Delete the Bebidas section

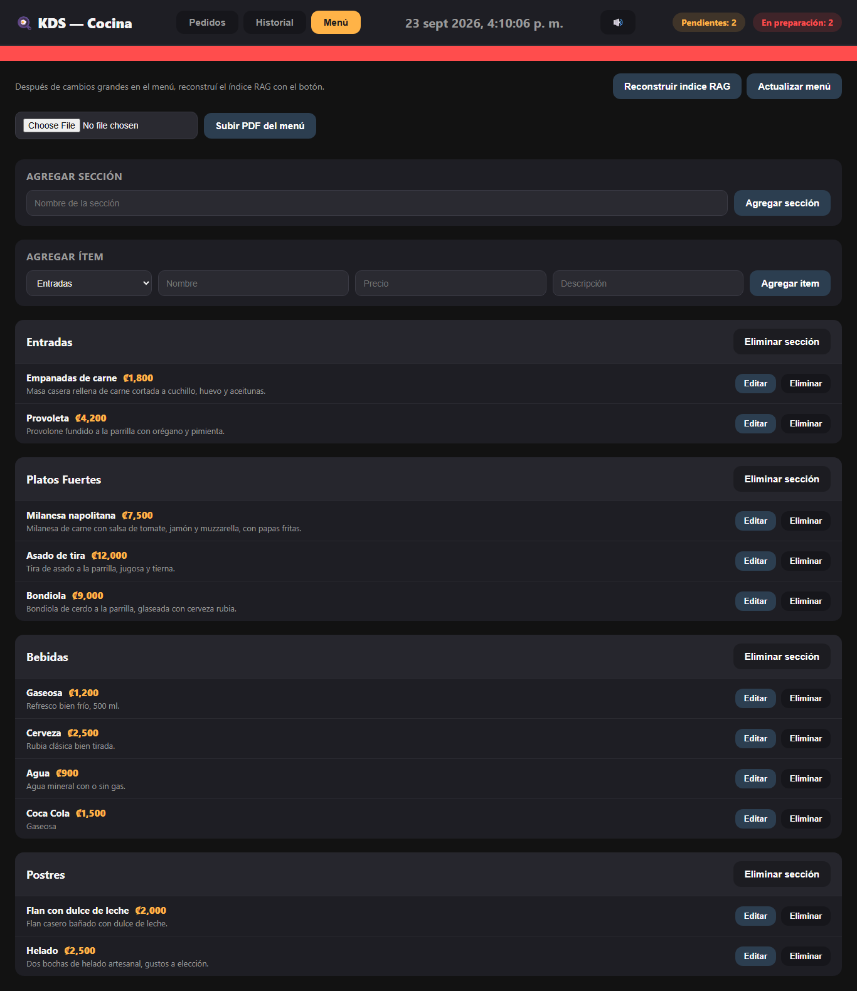point(782,657)
